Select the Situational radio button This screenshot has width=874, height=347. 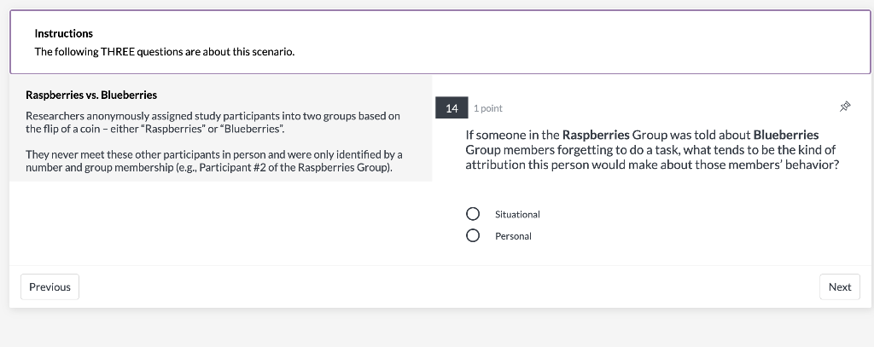473,214
